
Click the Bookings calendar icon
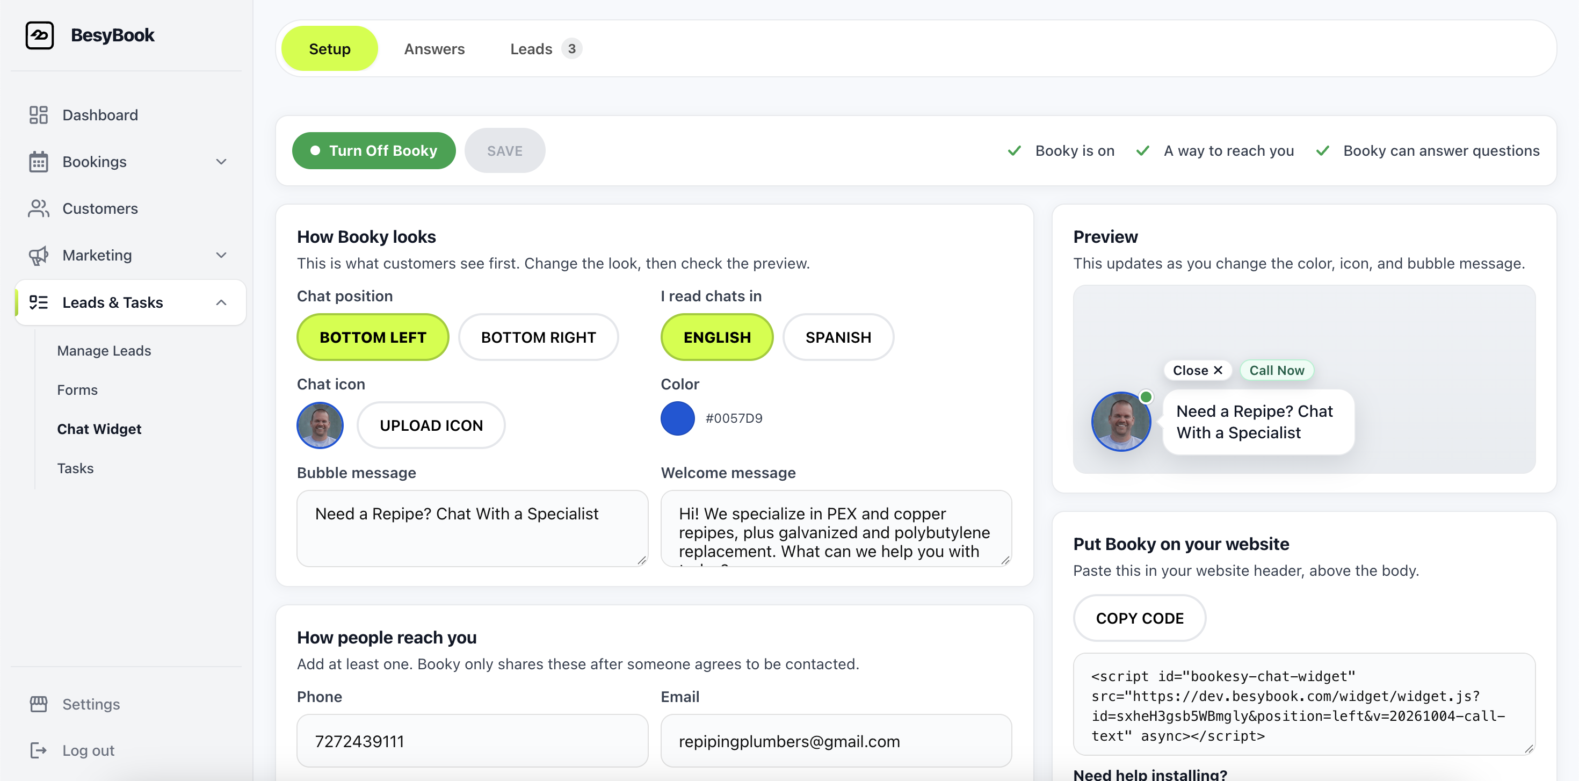(39, 162)
